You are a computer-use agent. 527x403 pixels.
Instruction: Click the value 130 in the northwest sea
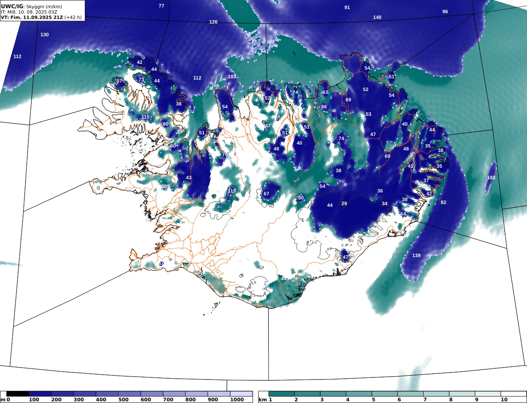point(44,35)
